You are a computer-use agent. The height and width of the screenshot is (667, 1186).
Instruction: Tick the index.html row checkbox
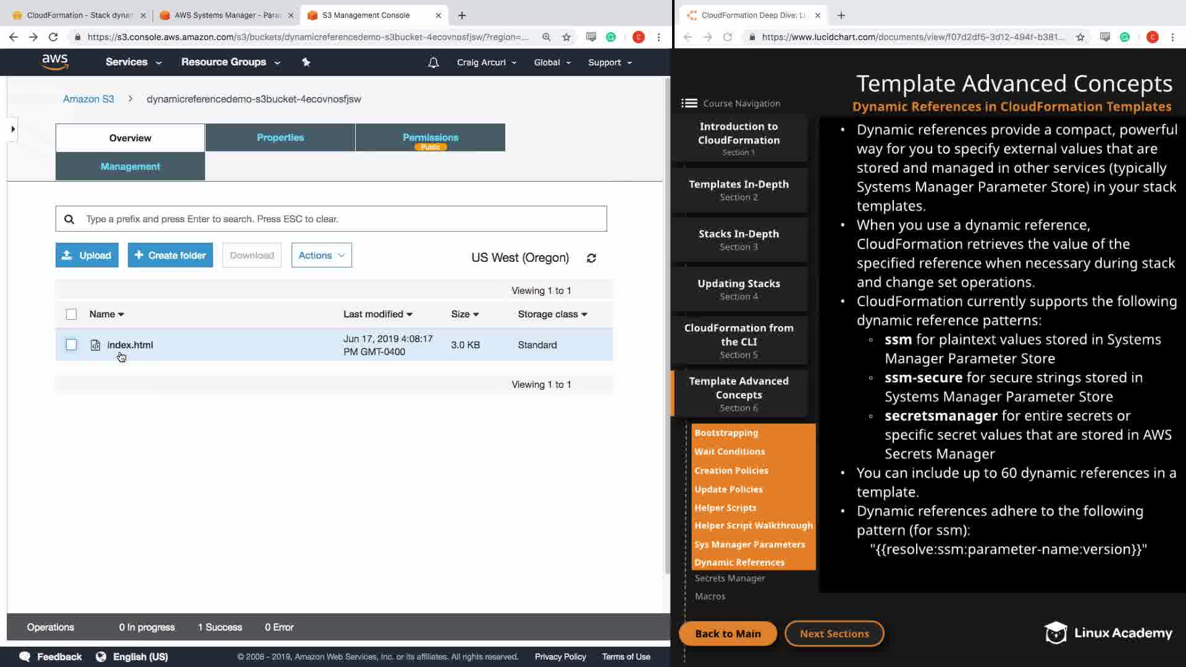(x=72, y=345)
